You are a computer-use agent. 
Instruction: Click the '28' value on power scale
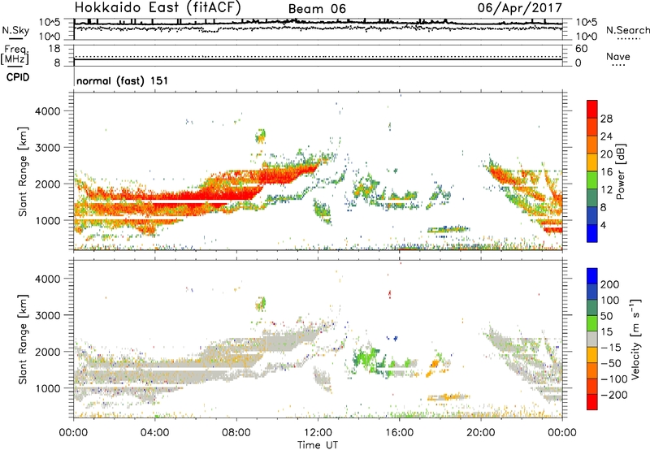point(606,119)
